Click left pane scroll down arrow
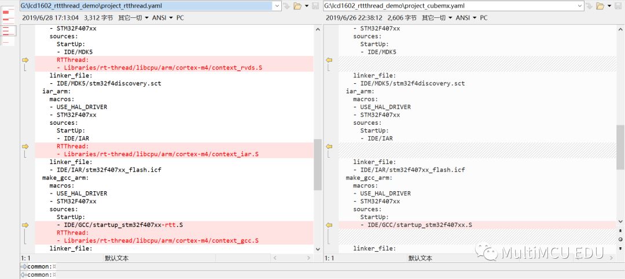The image size is (625, 279). click(318, 249)
